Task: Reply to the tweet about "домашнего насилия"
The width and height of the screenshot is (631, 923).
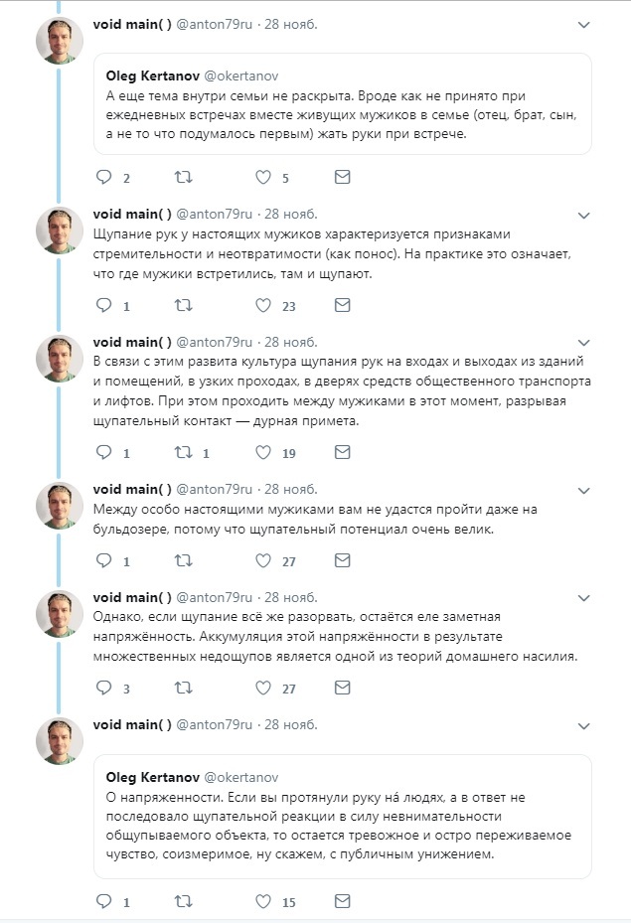Action: 103,688
